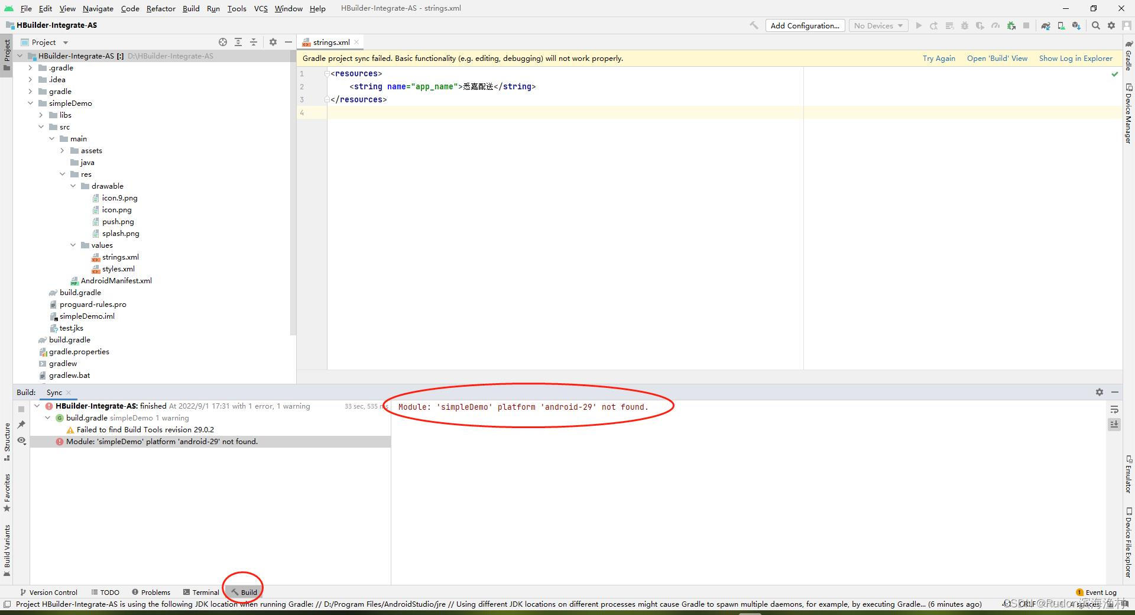Toggle the warnings filter eye icon
Viewport: 1135px width, 615px height.
point(22,441)
